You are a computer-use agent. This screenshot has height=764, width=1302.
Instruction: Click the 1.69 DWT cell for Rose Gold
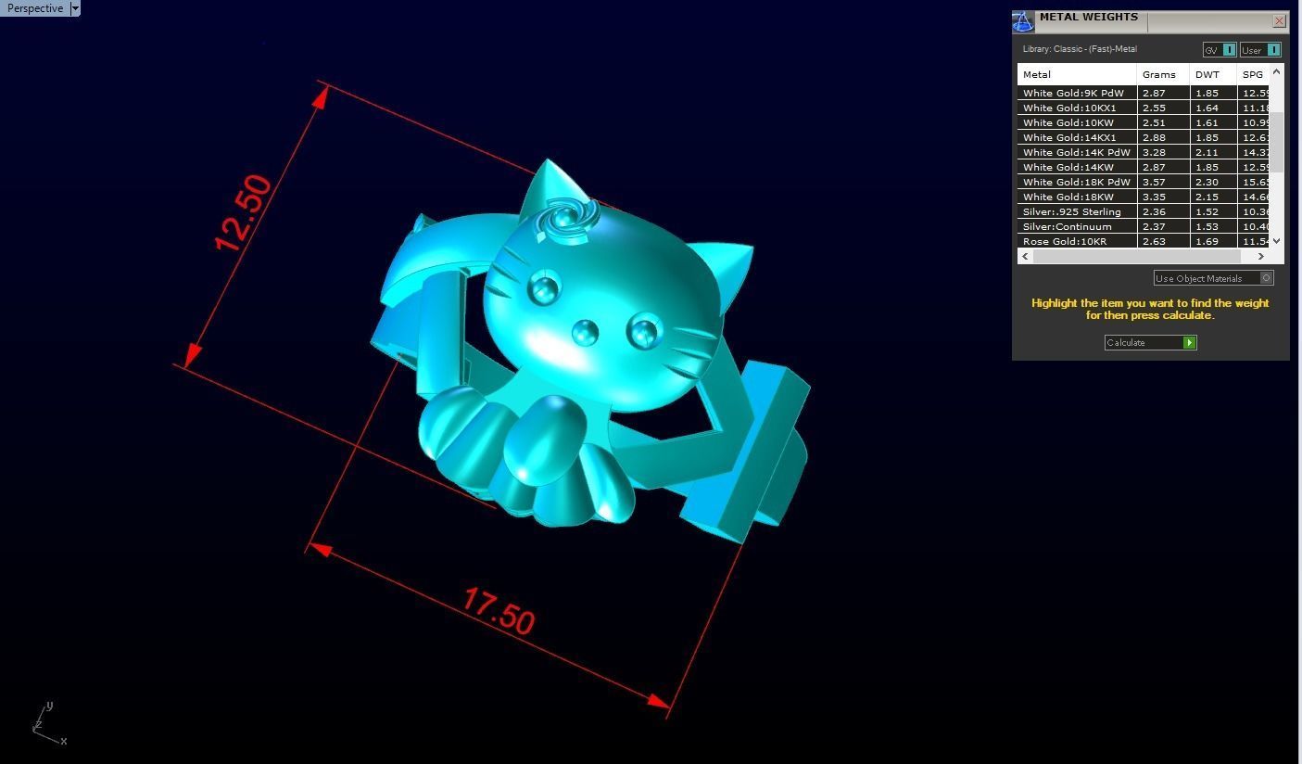tap(1213, 241)
